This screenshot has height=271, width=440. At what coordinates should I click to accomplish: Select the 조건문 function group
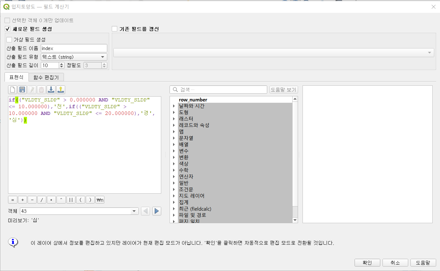pyautogui.click(x=186, y=189)
